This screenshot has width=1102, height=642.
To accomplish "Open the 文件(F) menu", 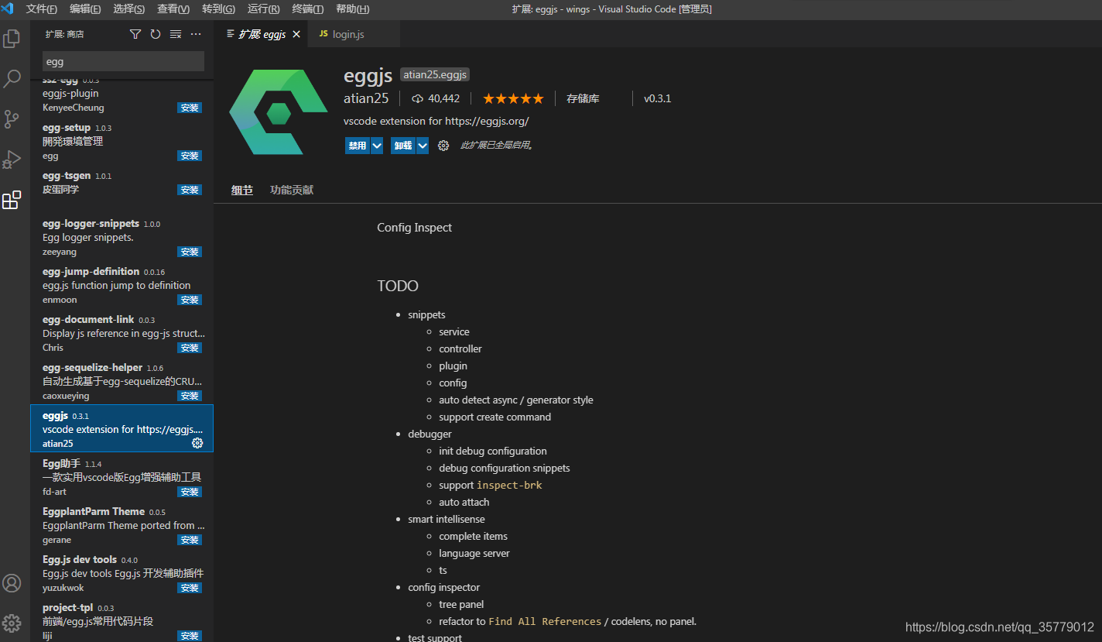I will click(40, 9).
